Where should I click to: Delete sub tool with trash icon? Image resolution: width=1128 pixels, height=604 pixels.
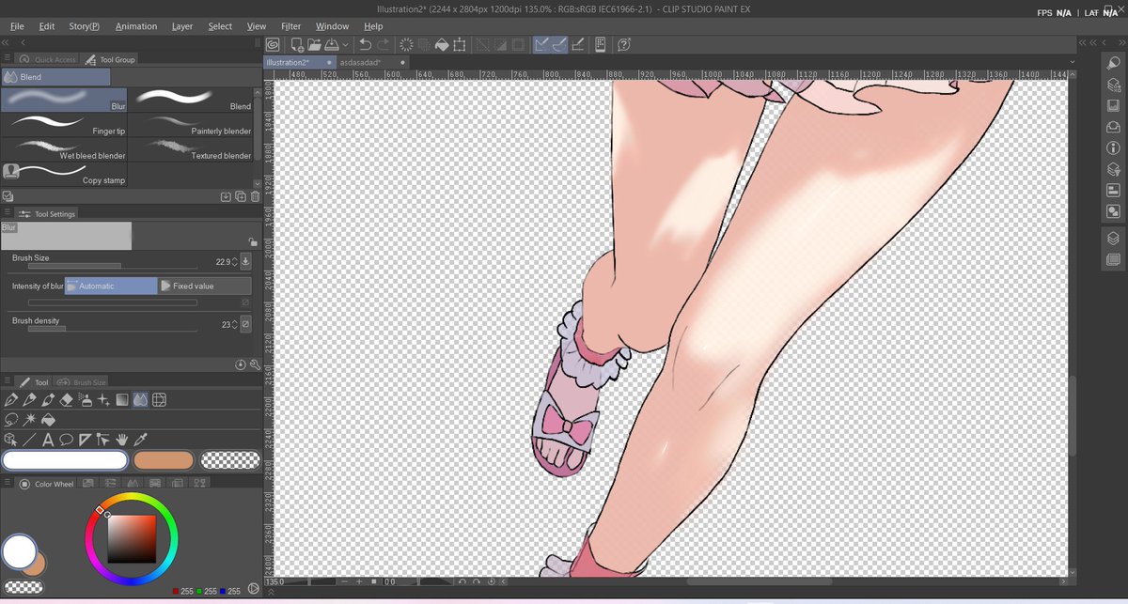(x=255, y=196)
